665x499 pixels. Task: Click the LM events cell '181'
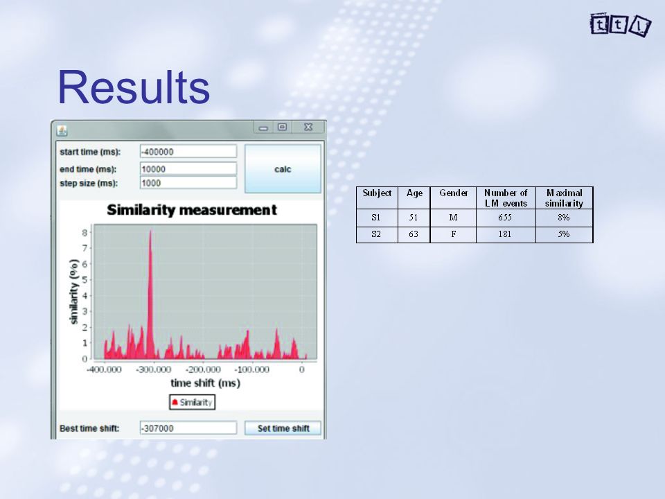tap(505, 234)
